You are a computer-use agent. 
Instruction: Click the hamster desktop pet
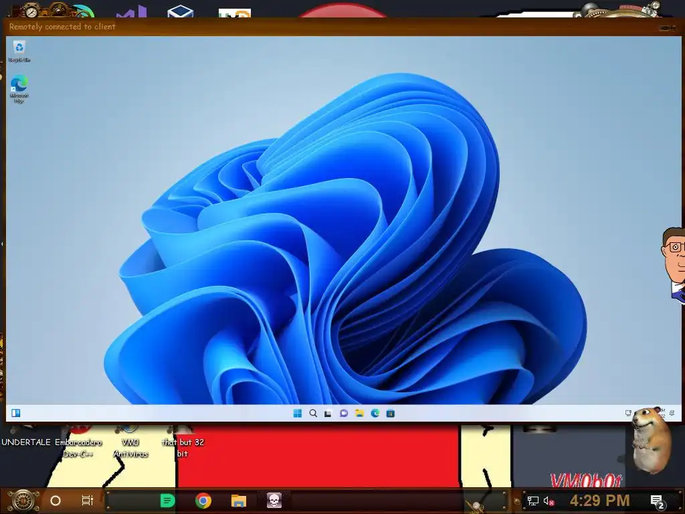[x=653, y=440]
